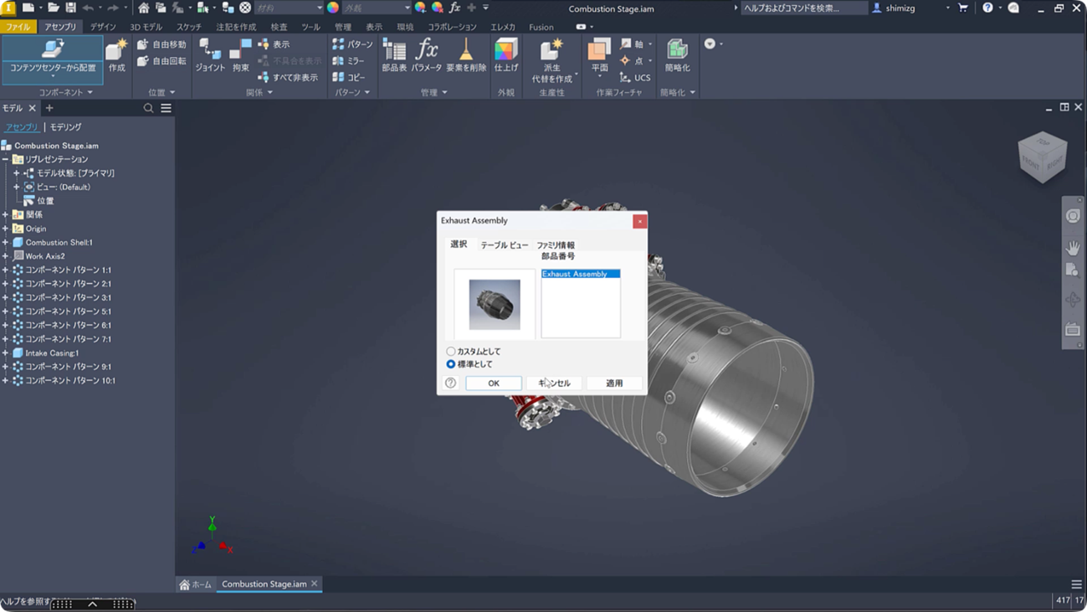Expand the Combustion Shell:1 tree node
The height and width of the screenshot is (612, 1087).
click(6, 243)
